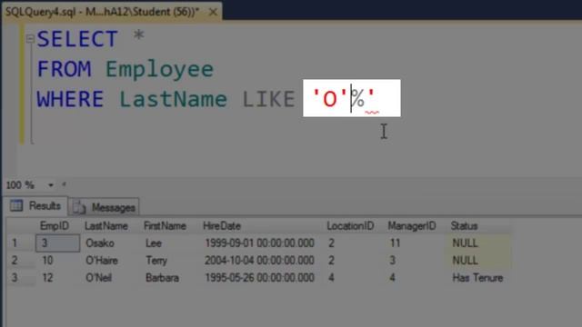Click the Results grid icon

click(16, 205)
